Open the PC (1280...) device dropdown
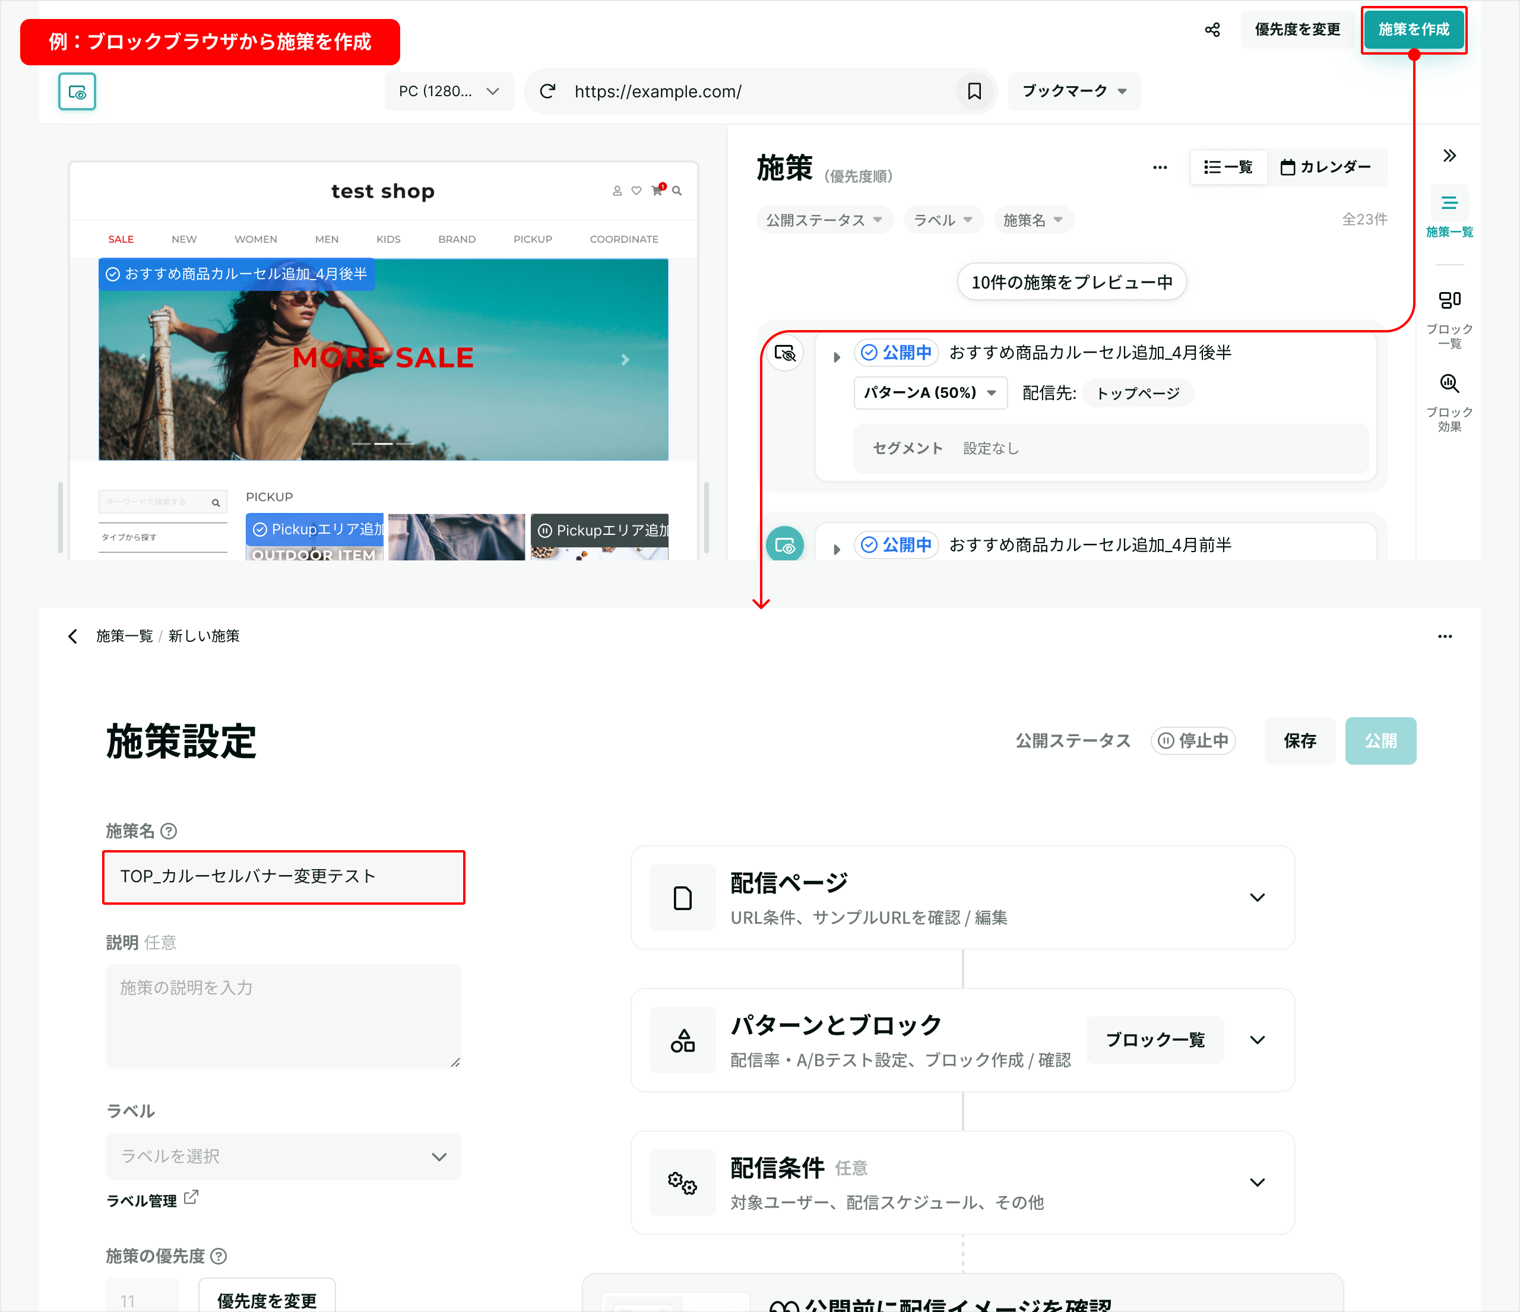 (x=449, y=91)
